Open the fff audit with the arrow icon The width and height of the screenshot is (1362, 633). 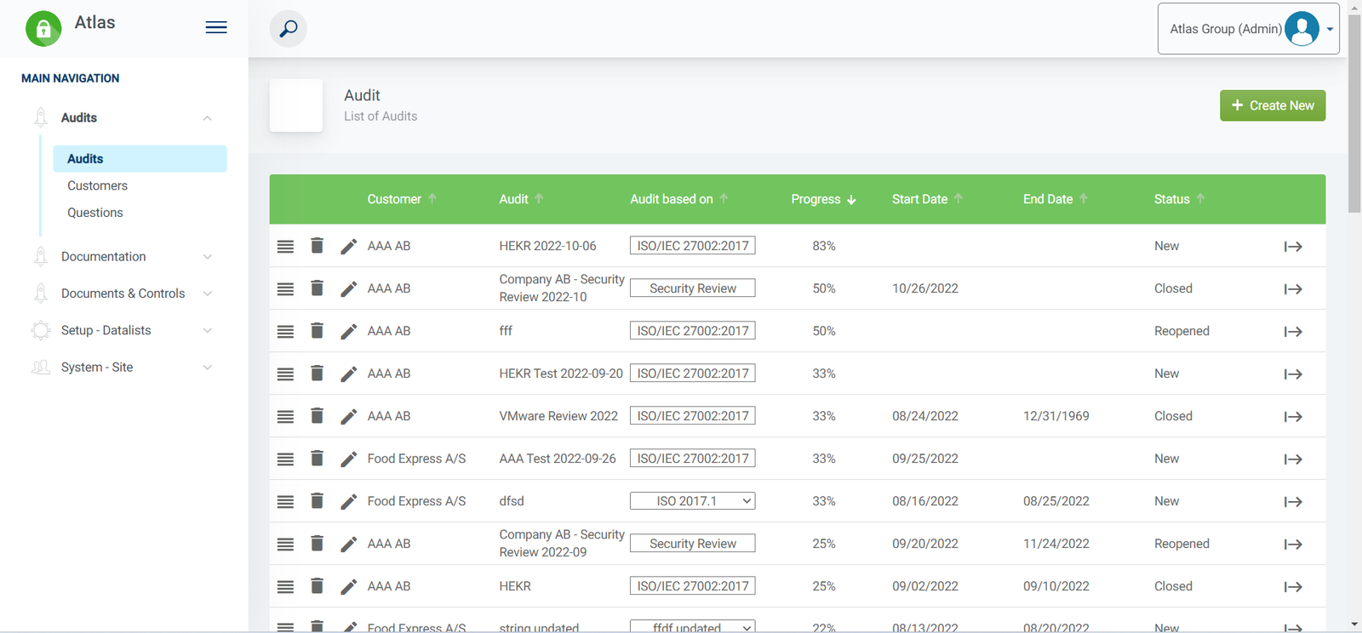click(1293, 332)
